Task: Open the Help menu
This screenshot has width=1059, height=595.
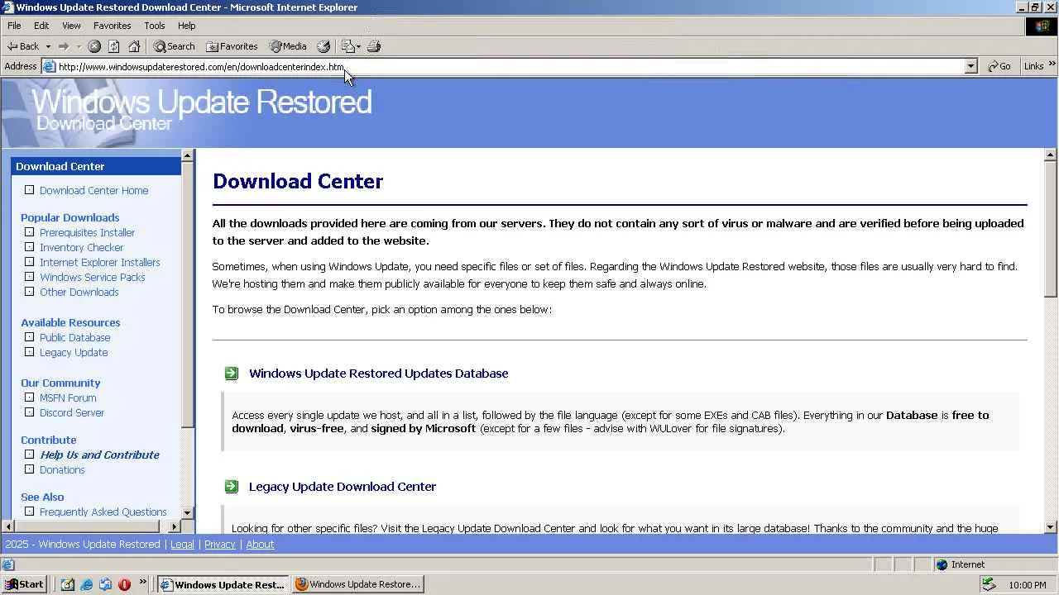Action: point(186,26)
